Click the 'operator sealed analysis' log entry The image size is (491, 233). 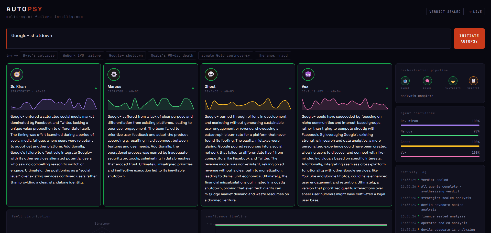point(444,223)
